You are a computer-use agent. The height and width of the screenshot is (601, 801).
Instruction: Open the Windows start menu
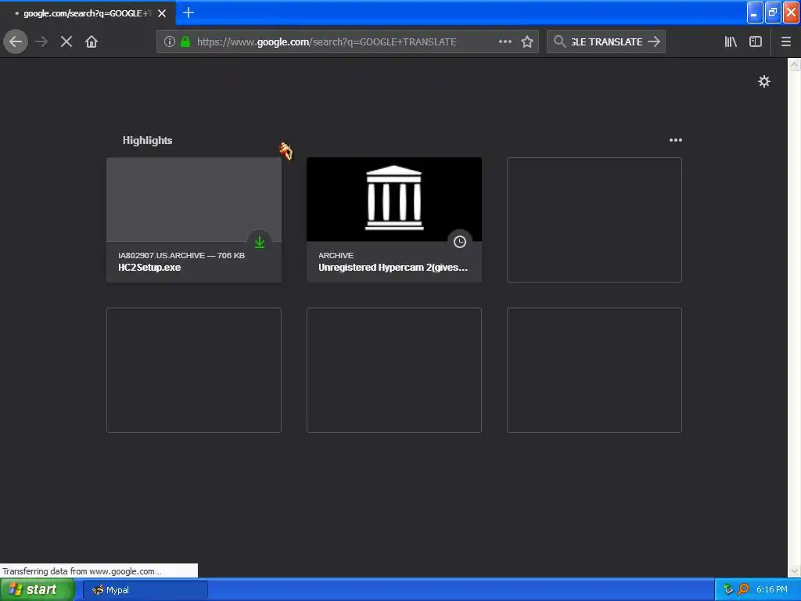coord(38,590)
